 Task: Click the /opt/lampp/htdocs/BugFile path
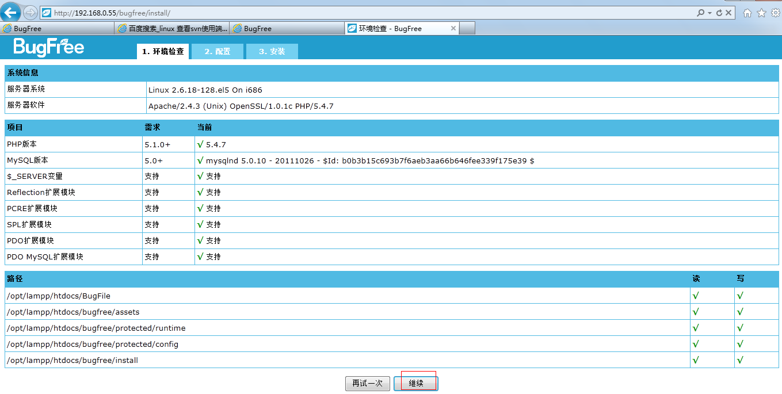(58, 296)
